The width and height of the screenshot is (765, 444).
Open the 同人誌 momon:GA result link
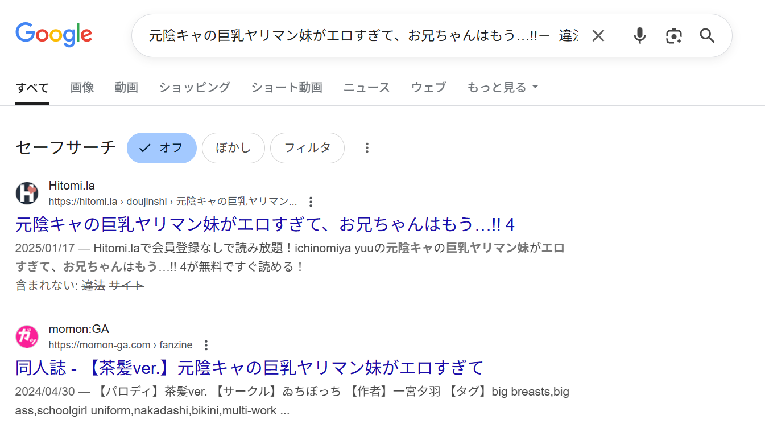coord(249,368)
